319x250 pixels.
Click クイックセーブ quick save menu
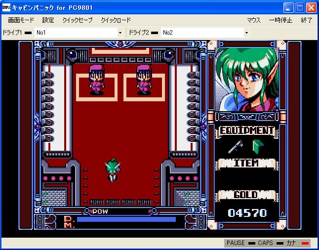78,20
